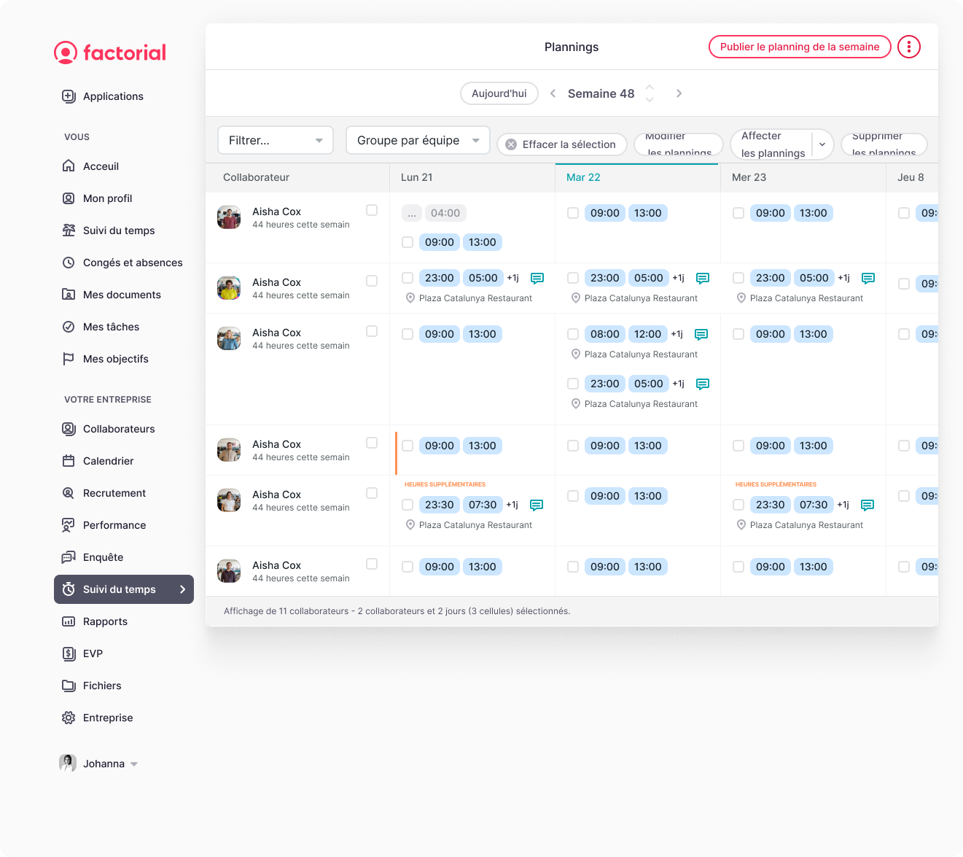
Task: Tick the last Aisha Cox row checkbox
Action: point(372,564)
